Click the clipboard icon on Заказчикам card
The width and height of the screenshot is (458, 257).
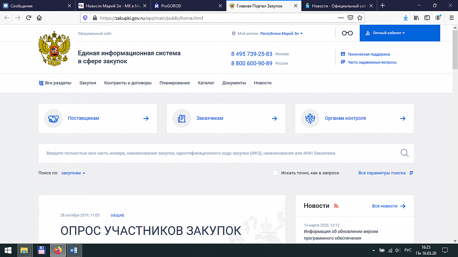click(182, 118)
